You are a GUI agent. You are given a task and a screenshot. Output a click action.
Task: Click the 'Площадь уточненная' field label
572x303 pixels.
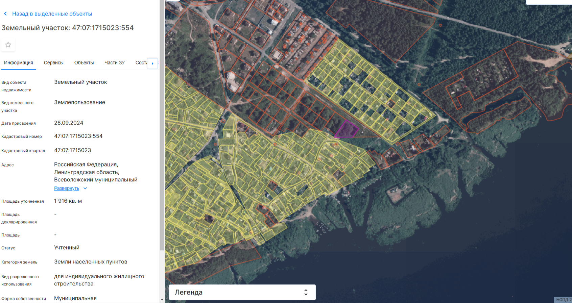[x=23, y=201]
